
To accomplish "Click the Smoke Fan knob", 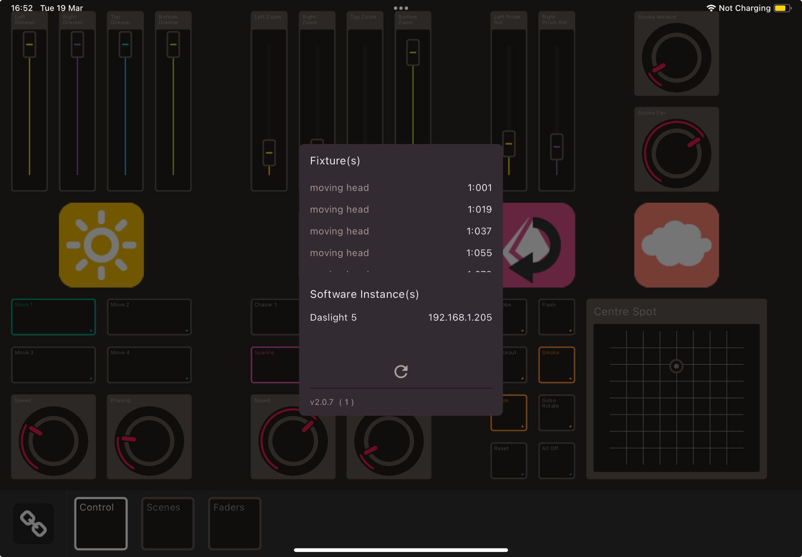I will 676,153.
